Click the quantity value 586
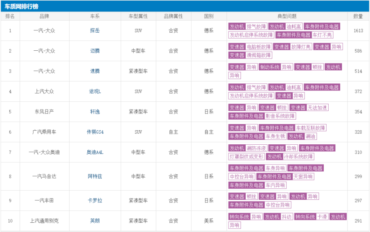 click(358, 51)
